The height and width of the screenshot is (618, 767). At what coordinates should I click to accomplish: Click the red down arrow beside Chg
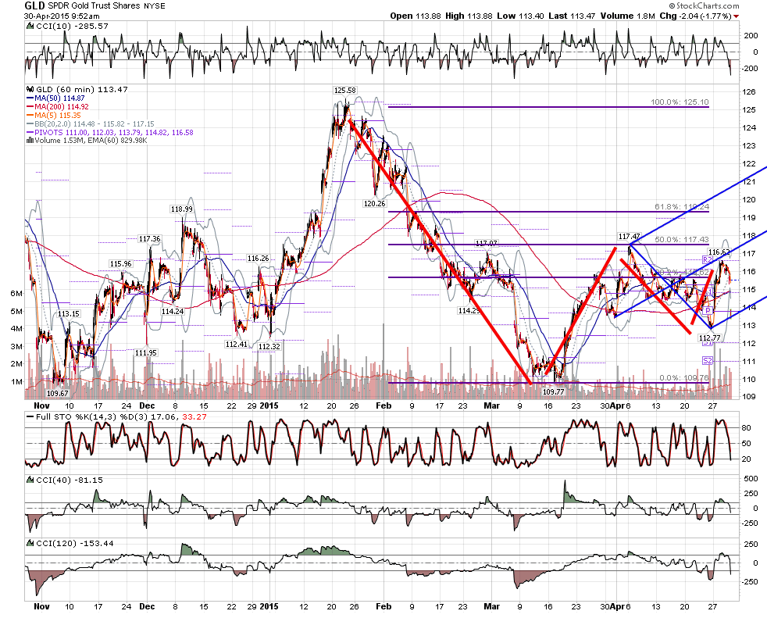pos(737,16)
